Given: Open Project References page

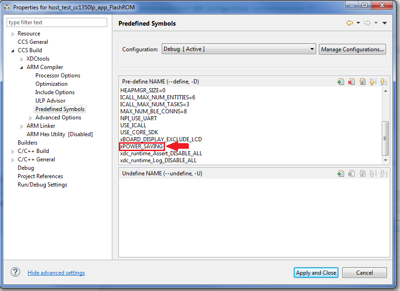Looking at the screenshot, I should (x=40, y=176).
